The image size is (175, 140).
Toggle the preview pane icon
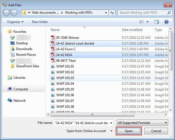(157, 22)
